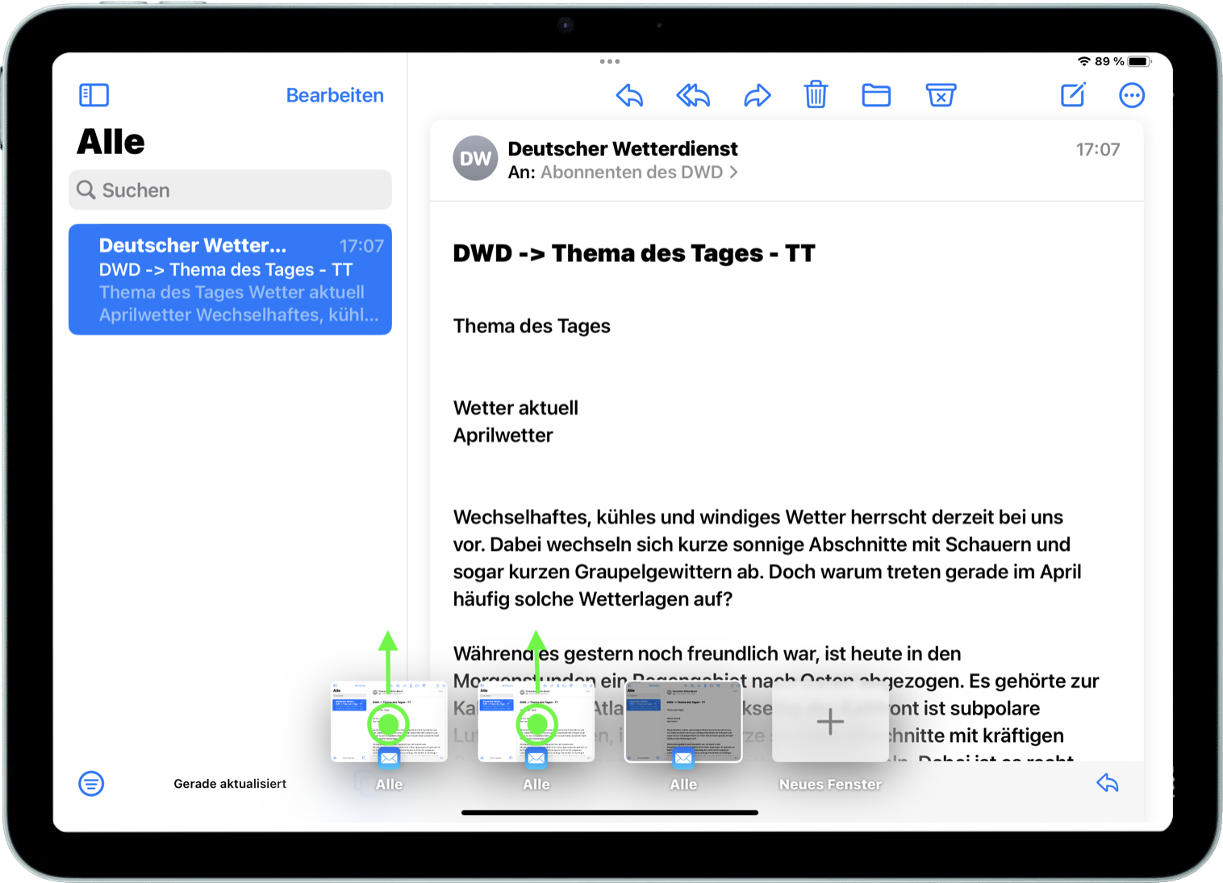This screenshot has height=883, width=1223.
Task: Tap the battery indicator in the status bar
Action: click(x=1138, y=61)
